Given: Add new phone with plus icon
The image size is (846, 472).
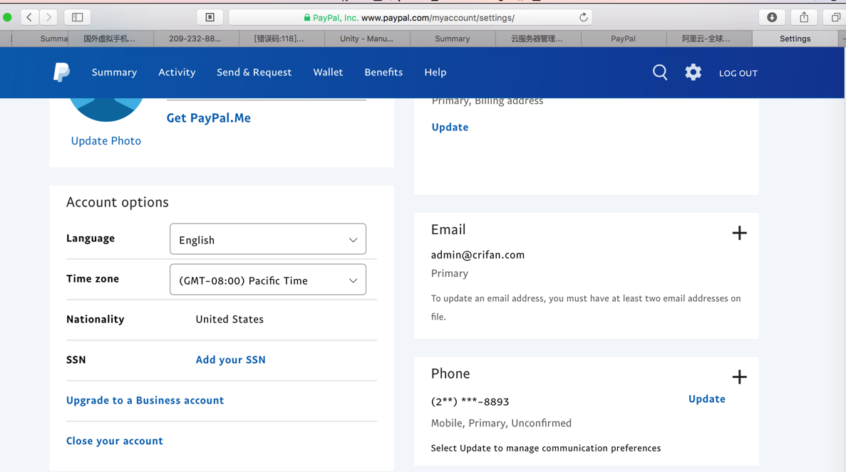Looking at the screenshot, I should click(x=739, y=377).
